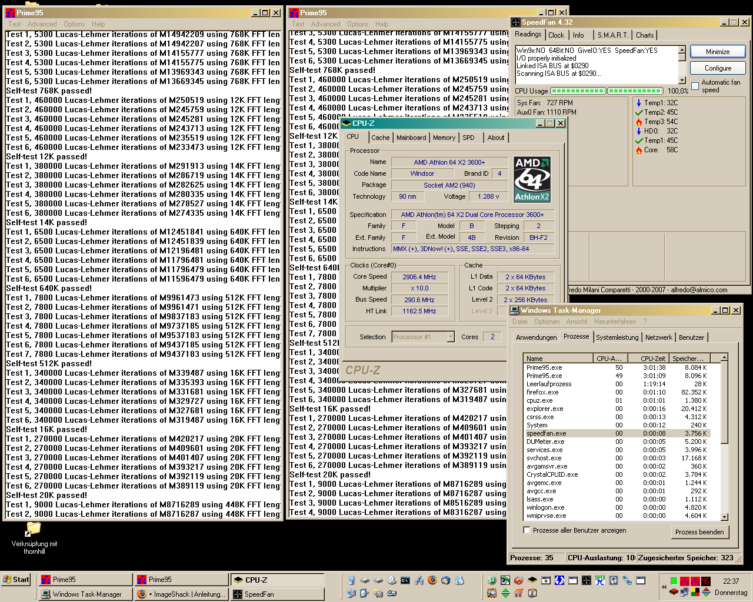
Task: Click the Task-Manager title bar icon
Action: point(515,310)
